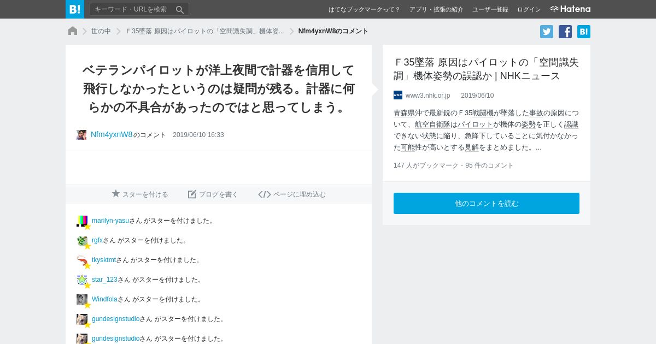
Task: Open star_123 user link
Action: click(x=104, y=280)
